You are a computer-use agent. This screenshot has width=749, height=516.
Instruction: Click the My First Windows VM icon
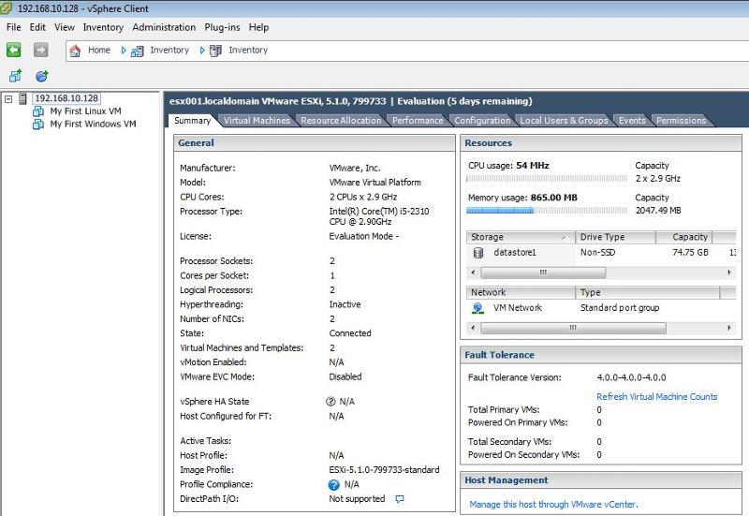(x=38, y=125)
